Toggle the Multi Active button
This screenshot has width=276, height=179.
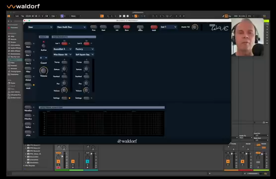(44, 46)
